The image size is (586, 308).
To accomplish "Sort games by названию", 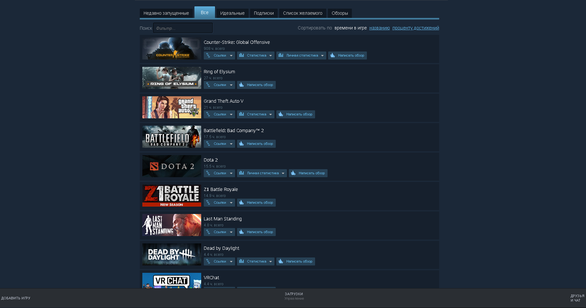I will click(x=380, y=28).
